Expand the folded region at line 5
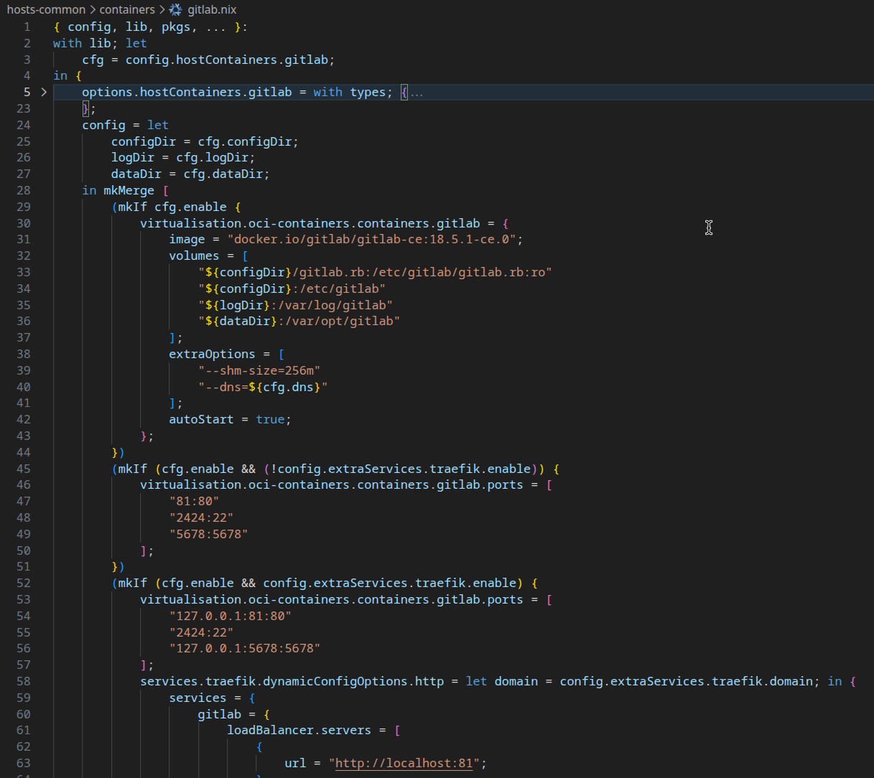Screen dimensions: 874x778 44,92
